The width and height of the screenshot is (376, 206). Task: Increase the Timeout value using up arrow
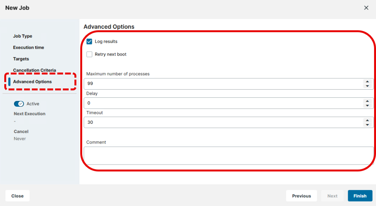[367, 120]
